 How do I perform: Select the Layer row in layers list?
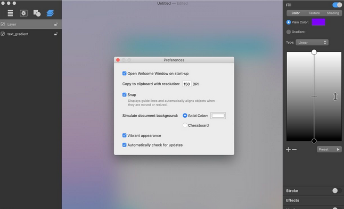(31, 24)
